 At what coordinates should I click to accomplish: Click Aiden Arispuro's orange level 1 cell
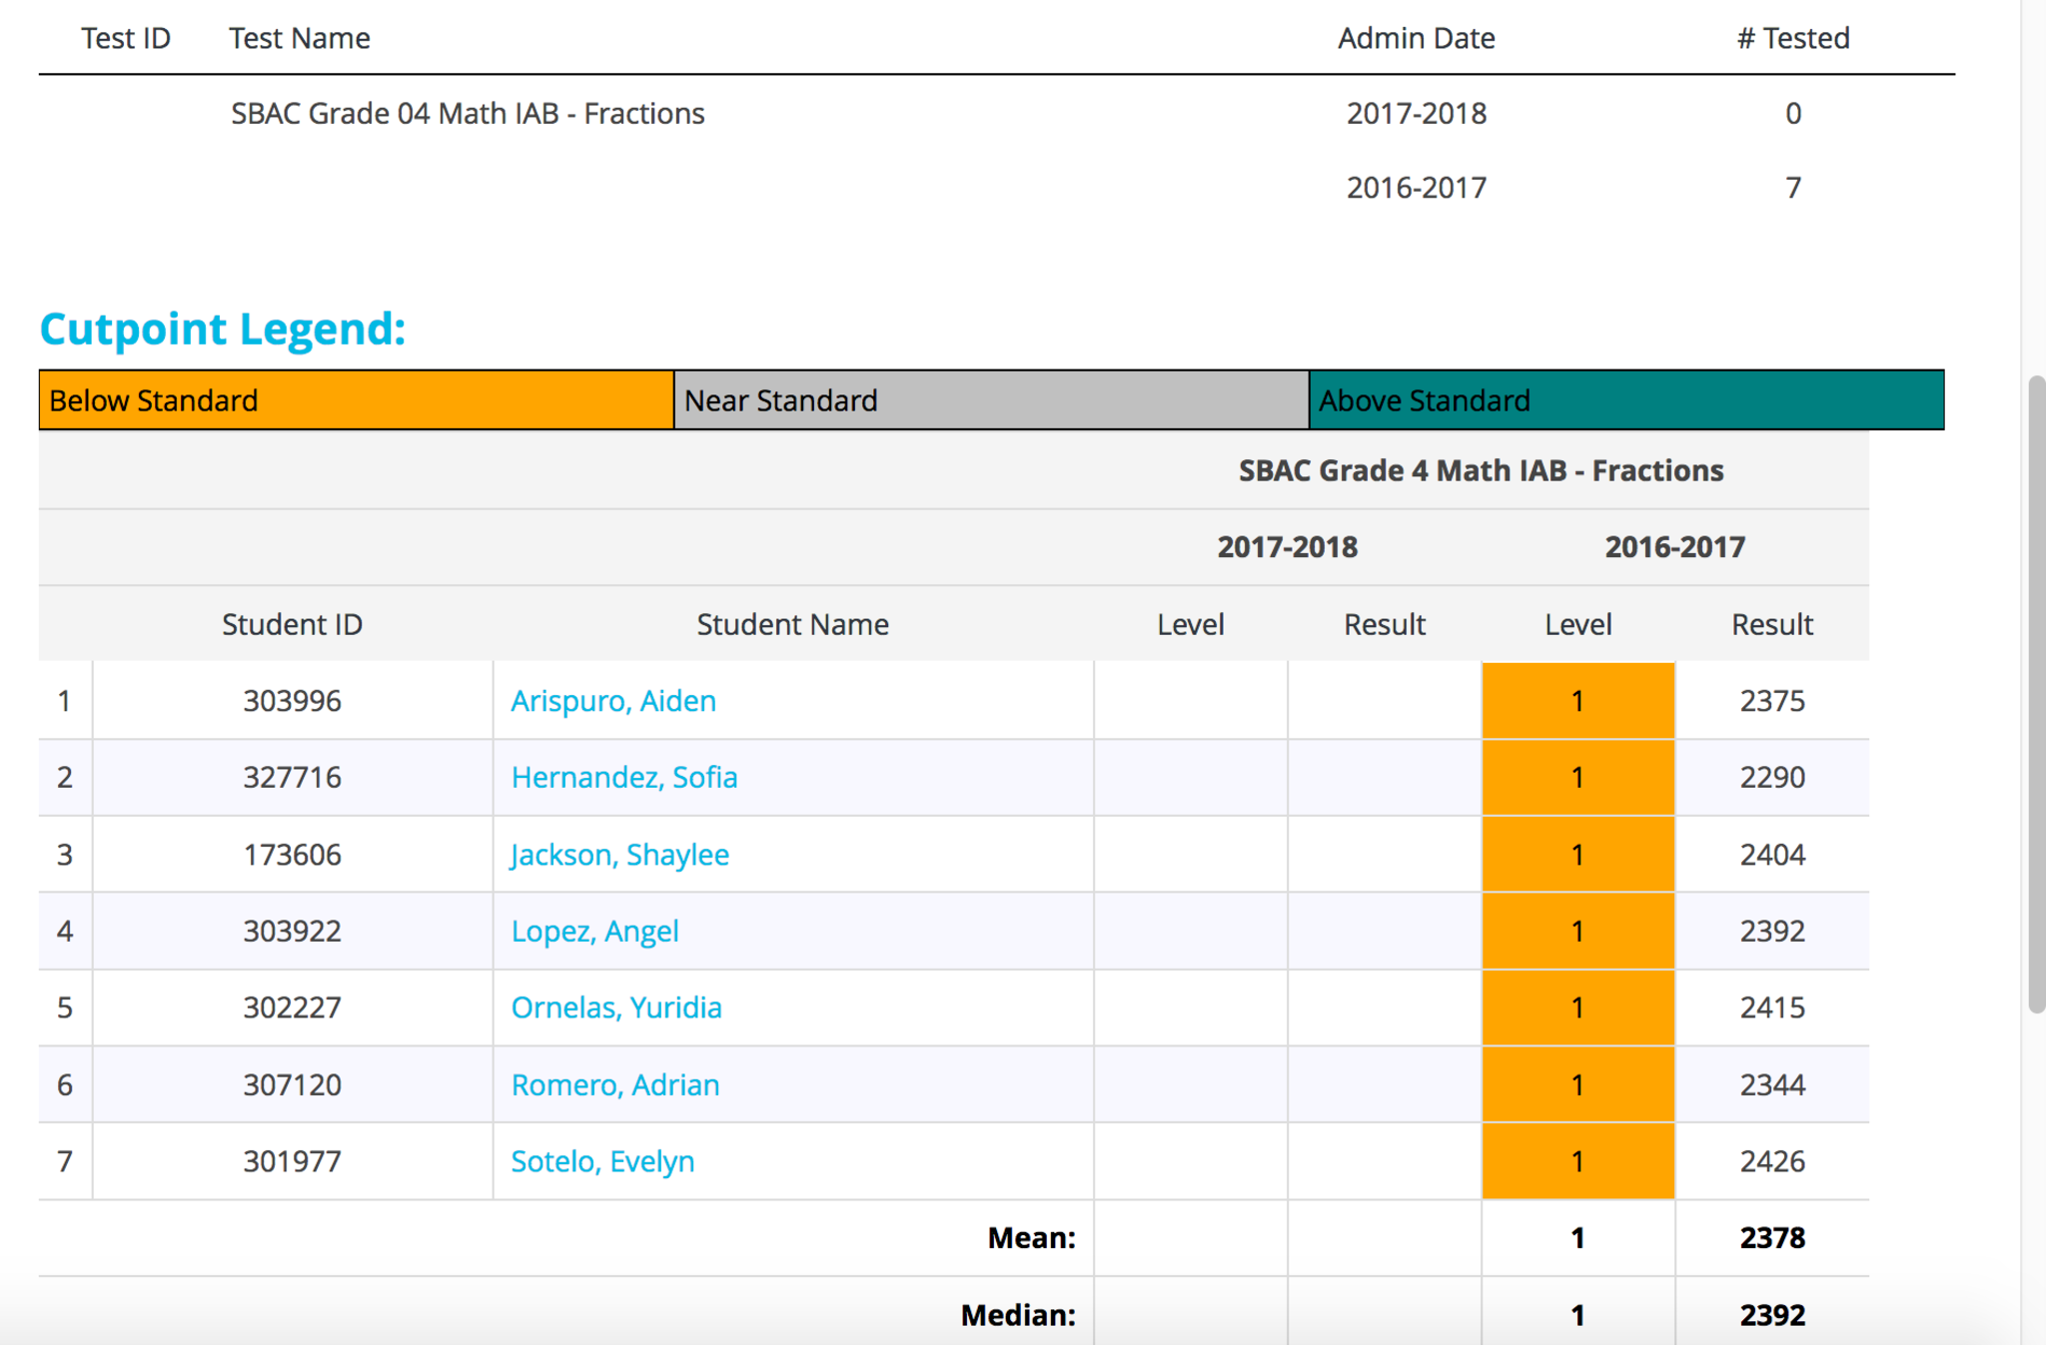tap(1577, 701)
